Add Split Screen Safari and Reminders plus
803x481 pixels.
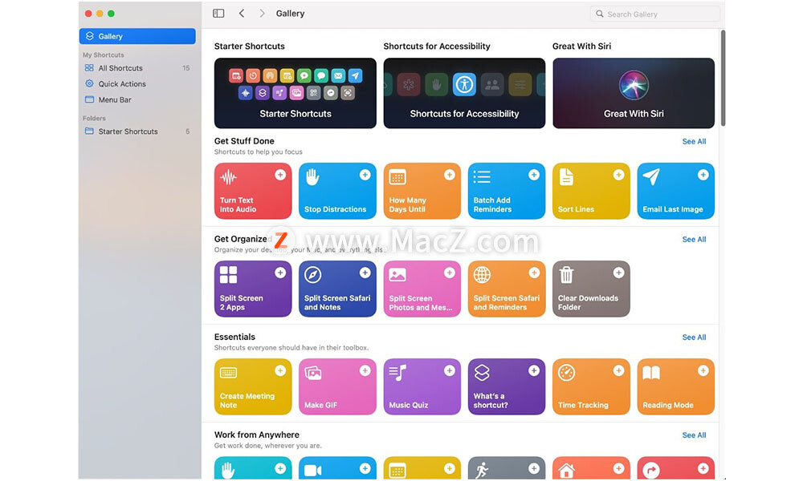click(x=534, y=273)
